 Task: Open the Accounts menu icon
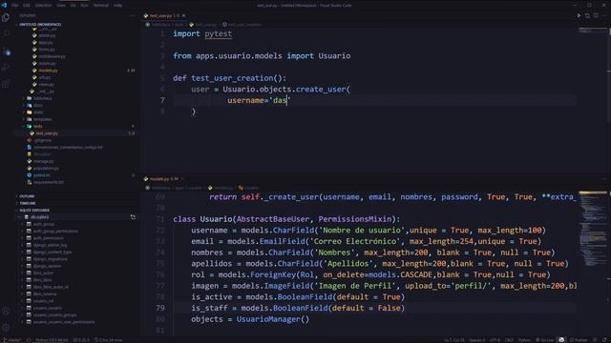click(6, 312)
